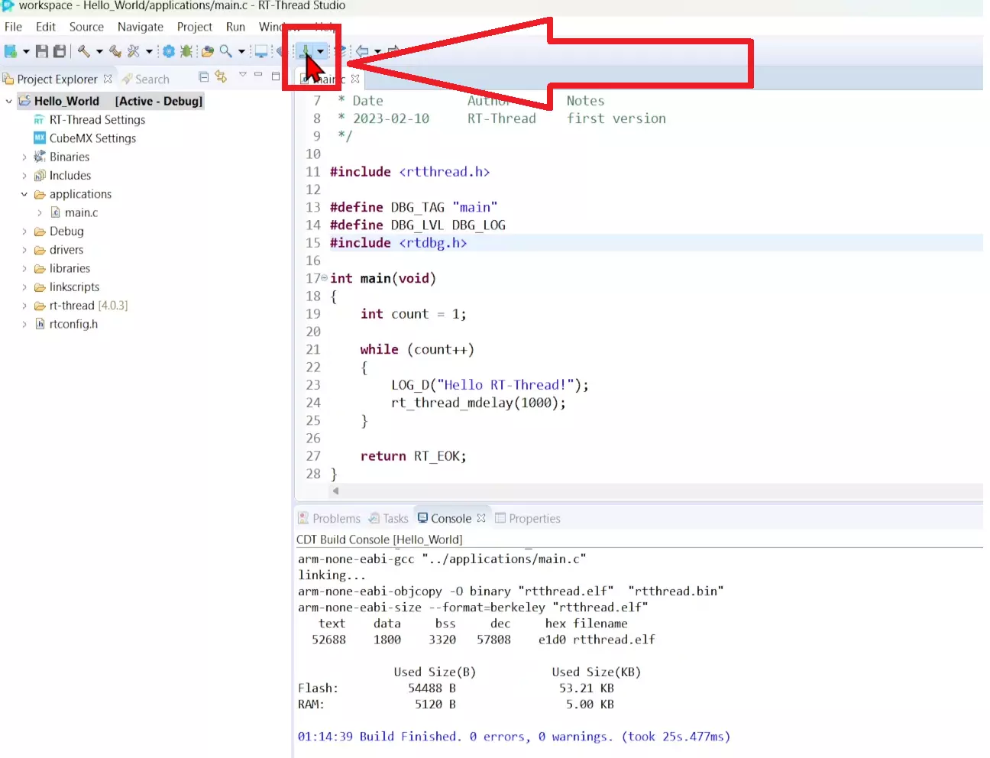Open the Edit menu
Viewport: 990px width, 758px height.
pos(46,27)
